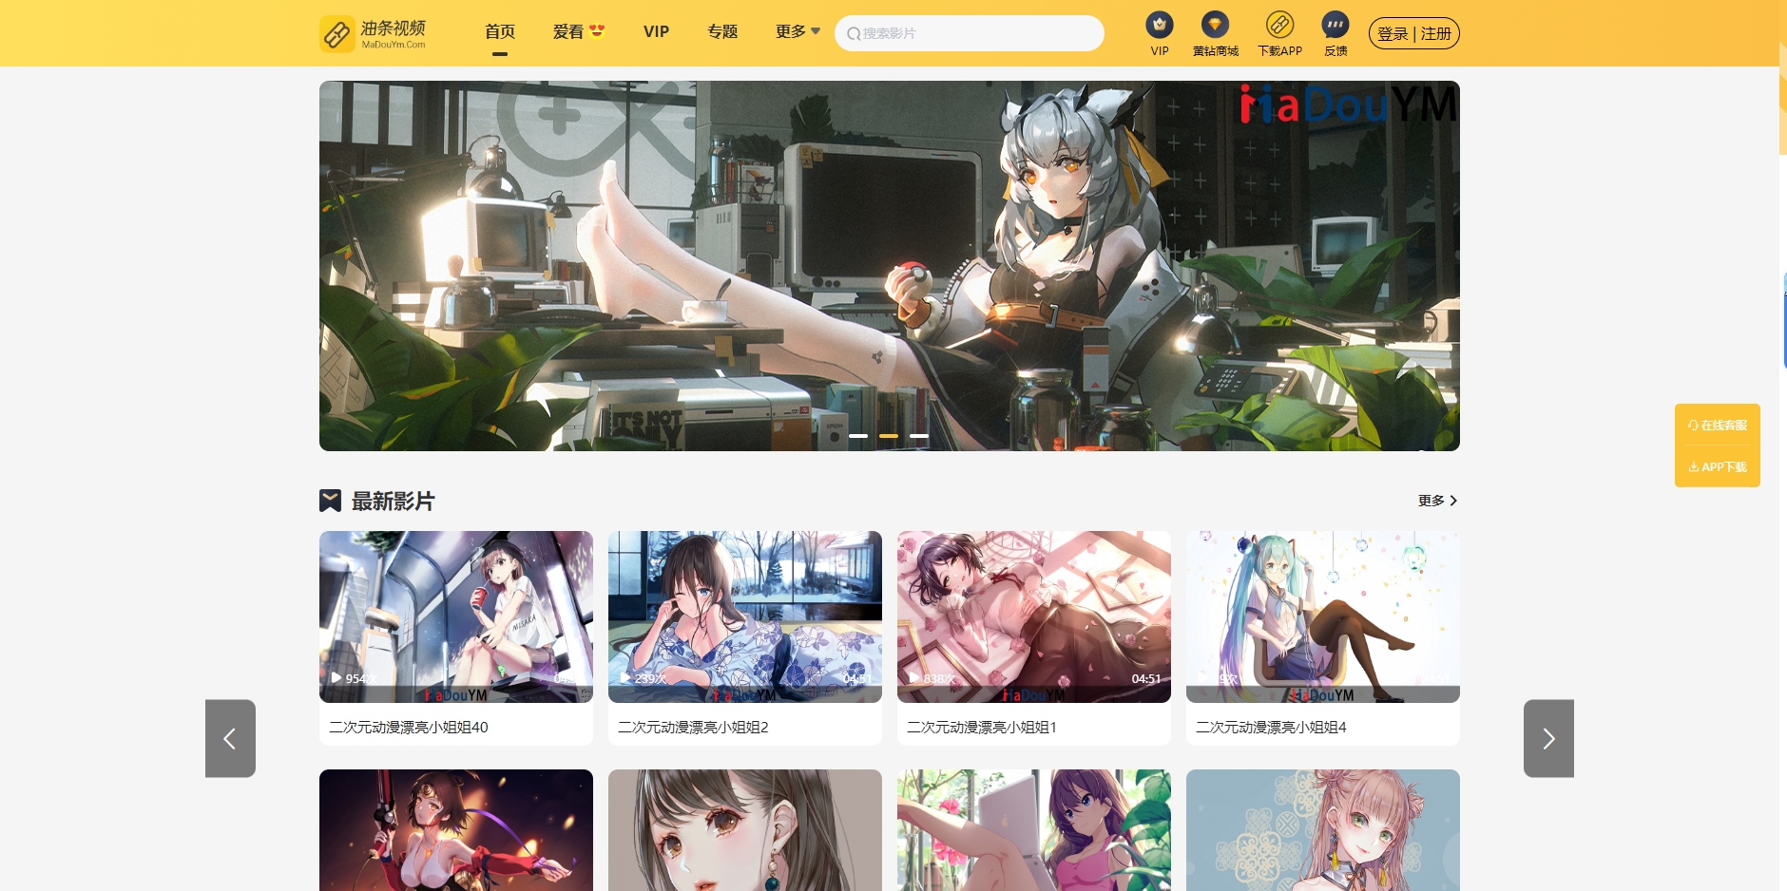
Task: Select the first banner slide indicator
Action: click(x=858, y=436)
